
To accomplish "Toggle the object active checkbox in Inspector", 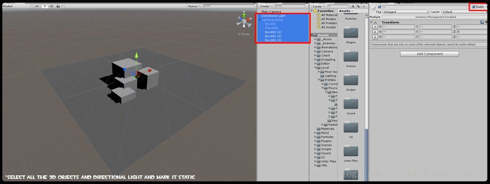I will 379,7.
